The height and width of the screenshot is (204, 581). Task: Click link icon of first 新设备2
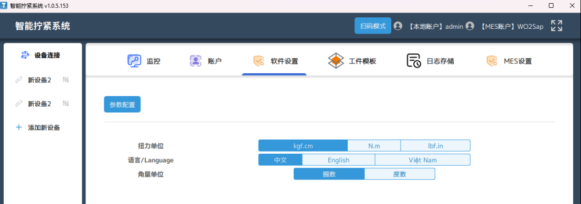[x=18, y=80]
